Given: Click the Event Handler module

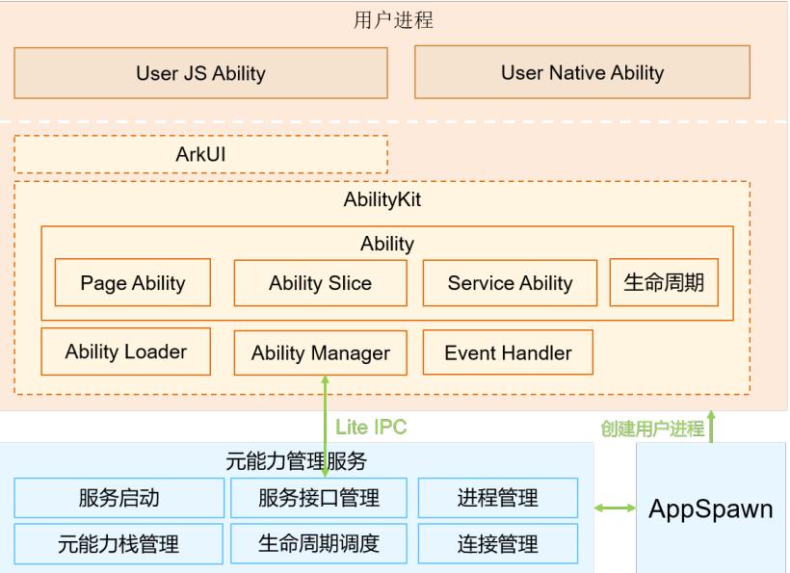Looking at the screenshot, I should pos(508,353).
